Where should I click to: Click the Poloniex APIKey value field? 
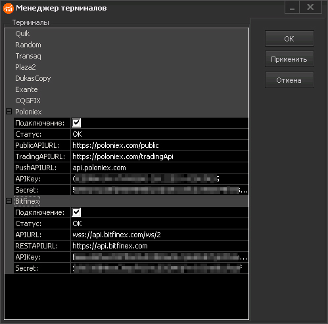point(160,179)
